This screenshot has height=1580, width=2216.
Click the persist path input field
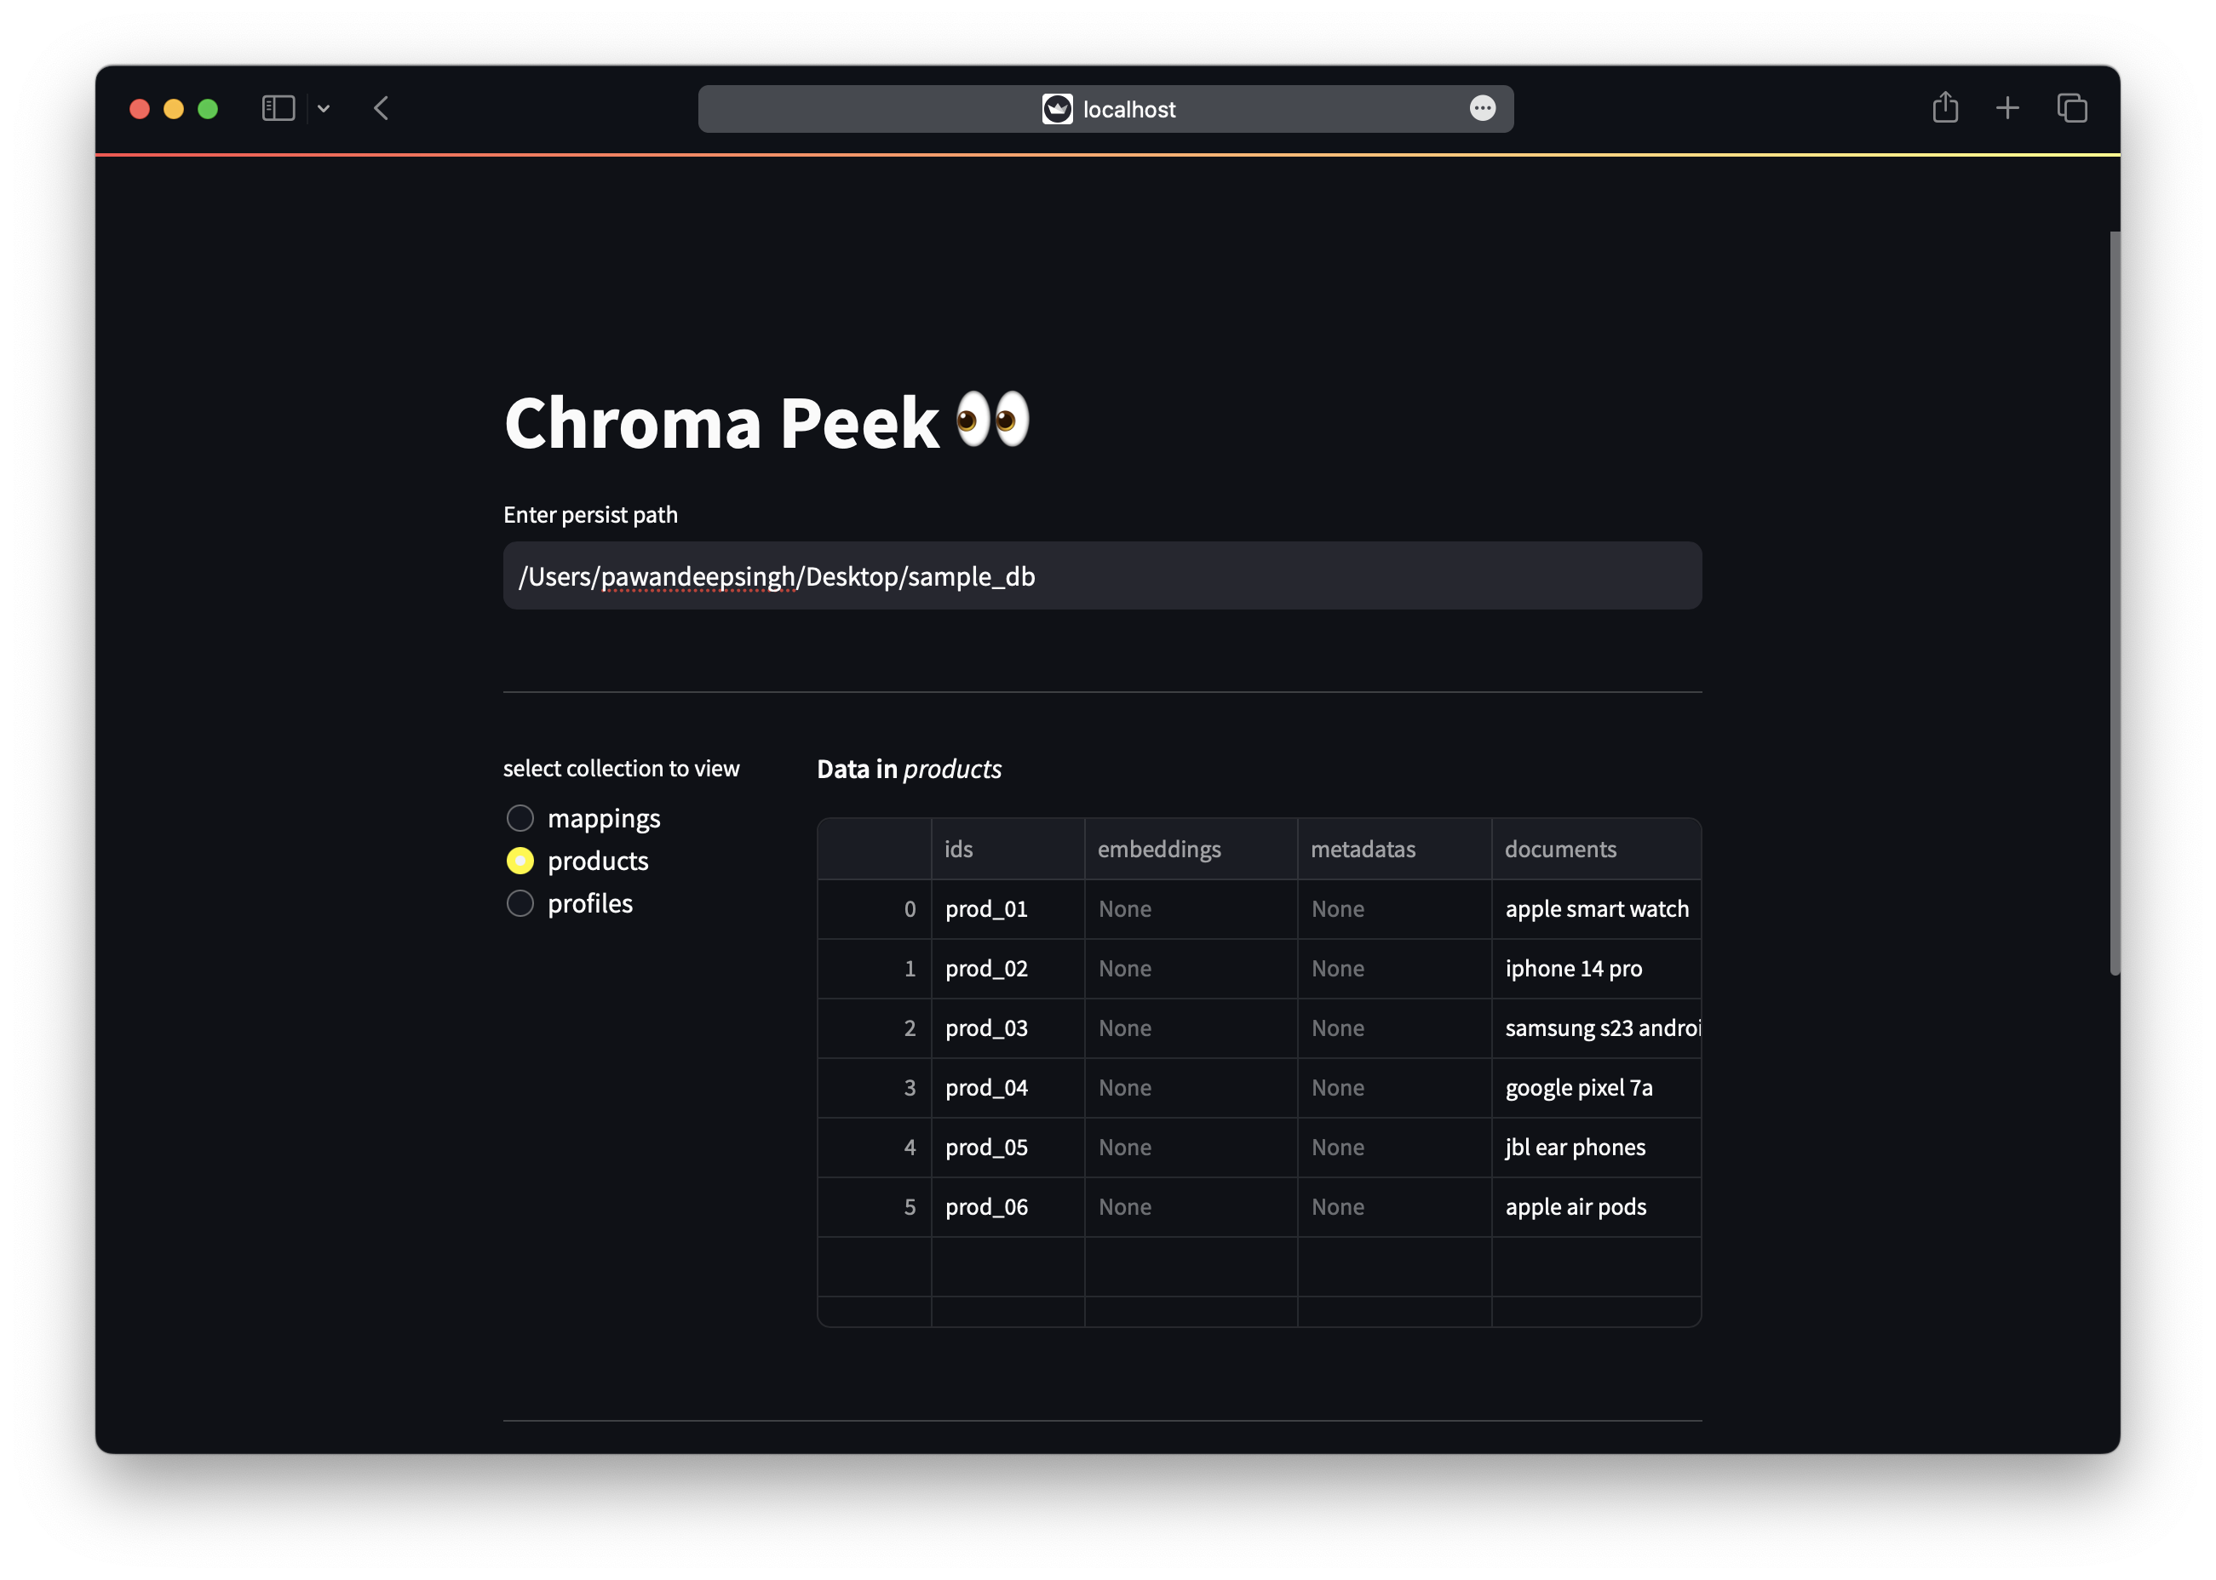tap(1102, 576)
